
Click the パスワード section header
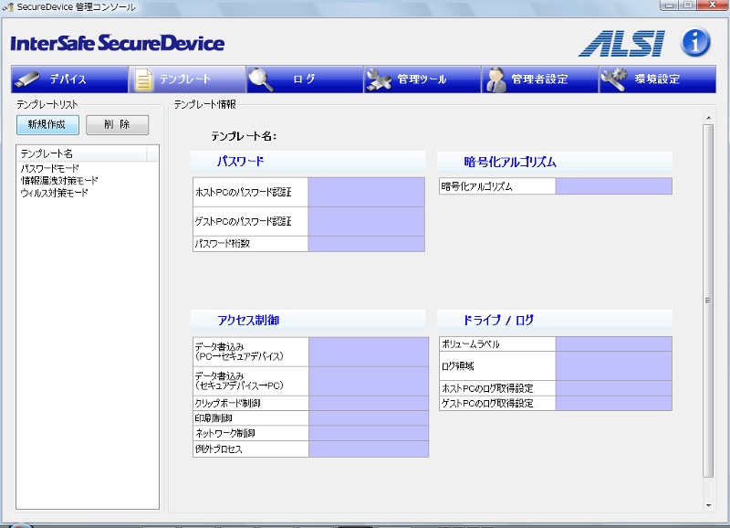[308, 162]
